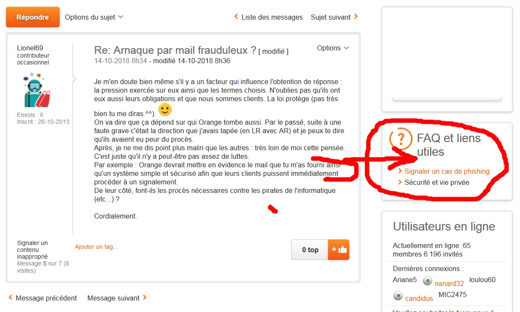Click the chevron before Message précédent
Viewport: 520px width, 312px height.
(x=11, y=297)
